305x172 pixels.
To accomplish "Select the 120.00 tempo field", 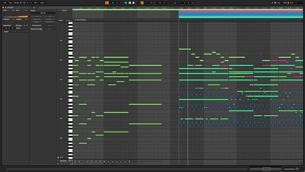I will pos(16,3).
